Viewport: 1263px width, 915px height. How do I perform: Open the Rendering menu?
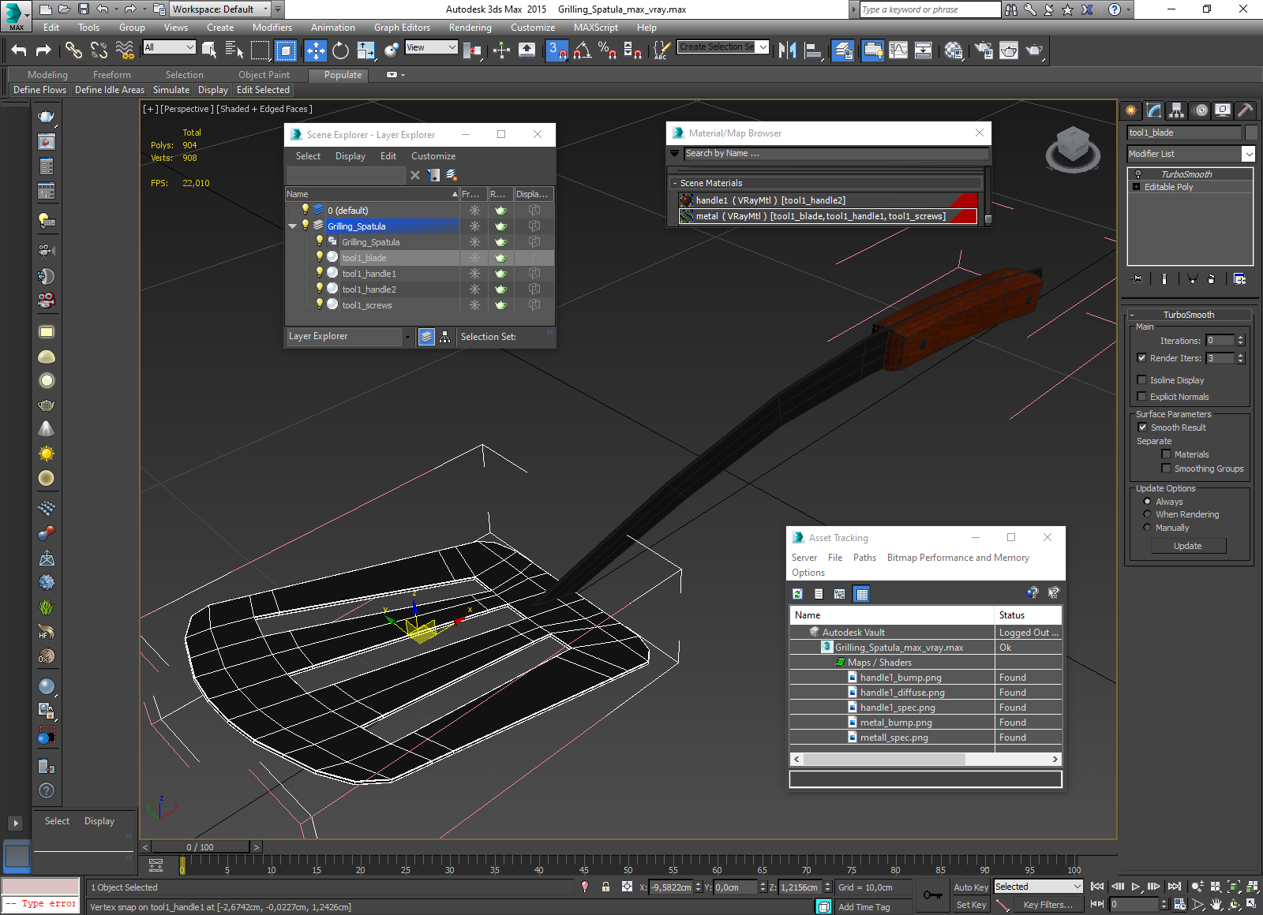[x=470, y=28]
